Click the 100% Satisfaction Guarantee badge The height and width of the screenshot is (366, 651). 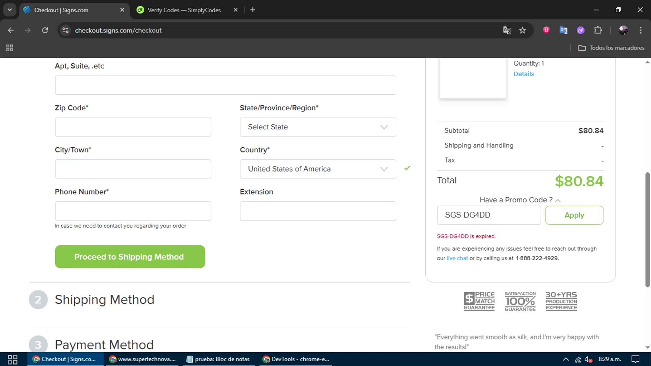coord(520,301)
